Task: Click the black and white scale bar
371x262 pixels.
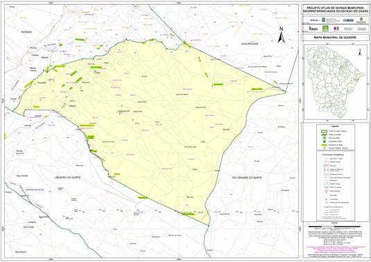Action: [334, 227]
